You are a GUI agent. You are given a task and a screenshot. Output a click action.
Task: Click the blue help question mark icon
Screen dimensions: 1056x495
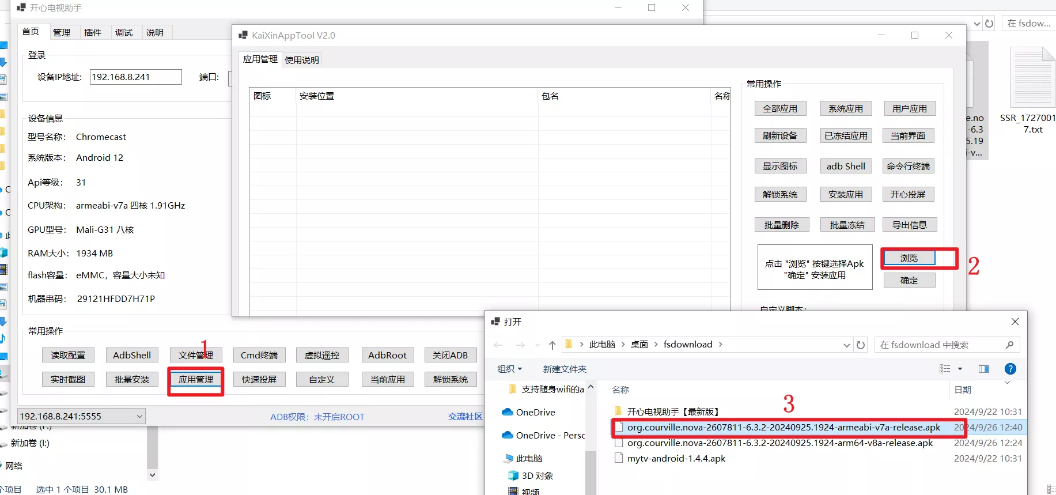(1010, 369)
